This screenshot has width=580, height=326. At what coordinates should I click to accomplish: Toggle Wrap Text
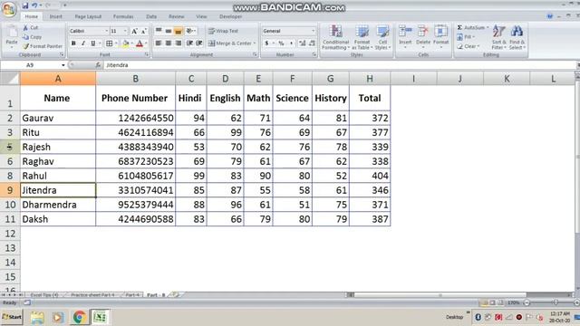tap(223, 31)
